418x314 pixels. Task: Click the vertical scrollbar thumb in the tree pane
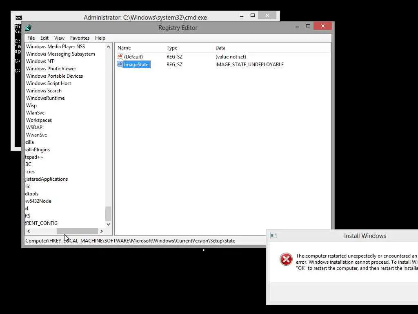pos(108,213)
